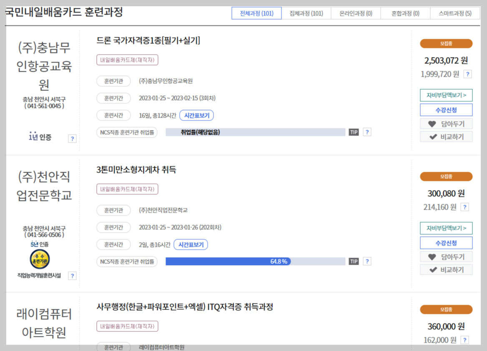Click the heading 국민내일배움카드 훈련과정
The image size is (487, 351).
[64, 13]
